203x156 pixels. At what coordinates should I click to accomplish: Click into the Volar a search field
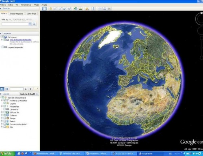coord(15,24)
